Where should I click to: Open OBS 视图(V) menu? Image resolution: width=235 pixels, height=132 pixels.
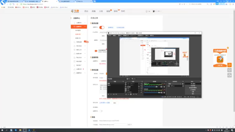[x=120, y=35]
